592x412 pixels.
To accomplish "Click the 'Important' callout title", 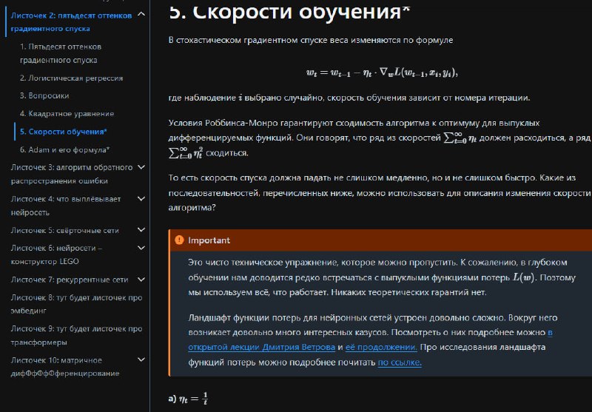I will coord(209,240).
